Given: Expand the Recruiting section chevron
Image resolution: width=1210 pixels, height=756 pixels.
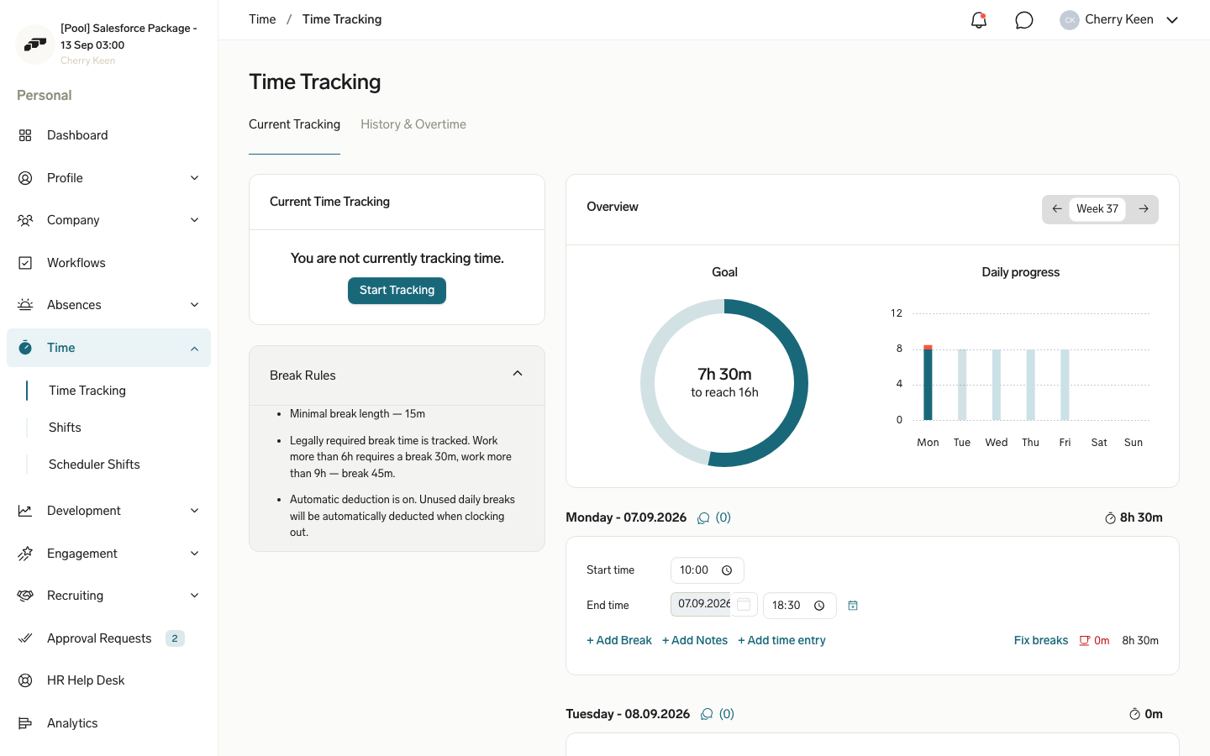Looking at the screenshot, I should 195,596.
